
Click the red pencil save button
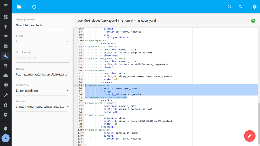tap(249, 136)
